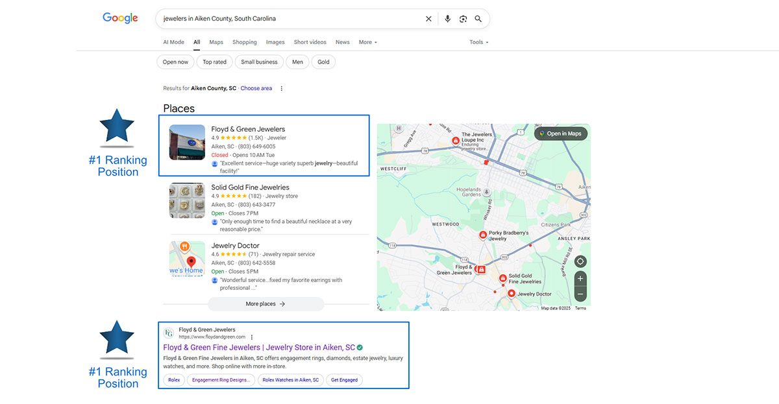Expand the More tabs dropdown
The height and width of the screenshot is (404, 779).
pos(367,42)
